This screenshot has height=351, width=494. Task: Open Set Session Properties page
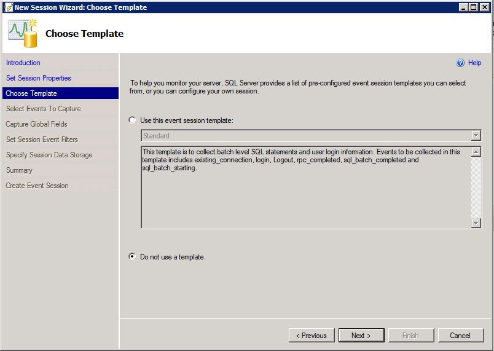[39, 78]
